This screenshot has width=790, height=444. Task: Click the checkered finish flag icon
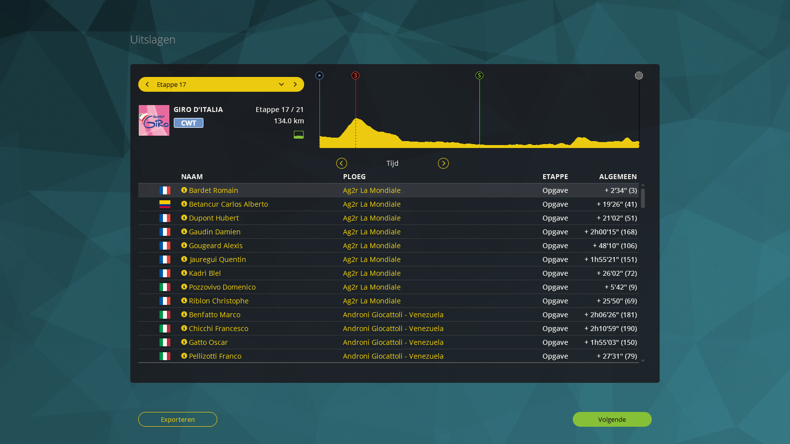639,75
